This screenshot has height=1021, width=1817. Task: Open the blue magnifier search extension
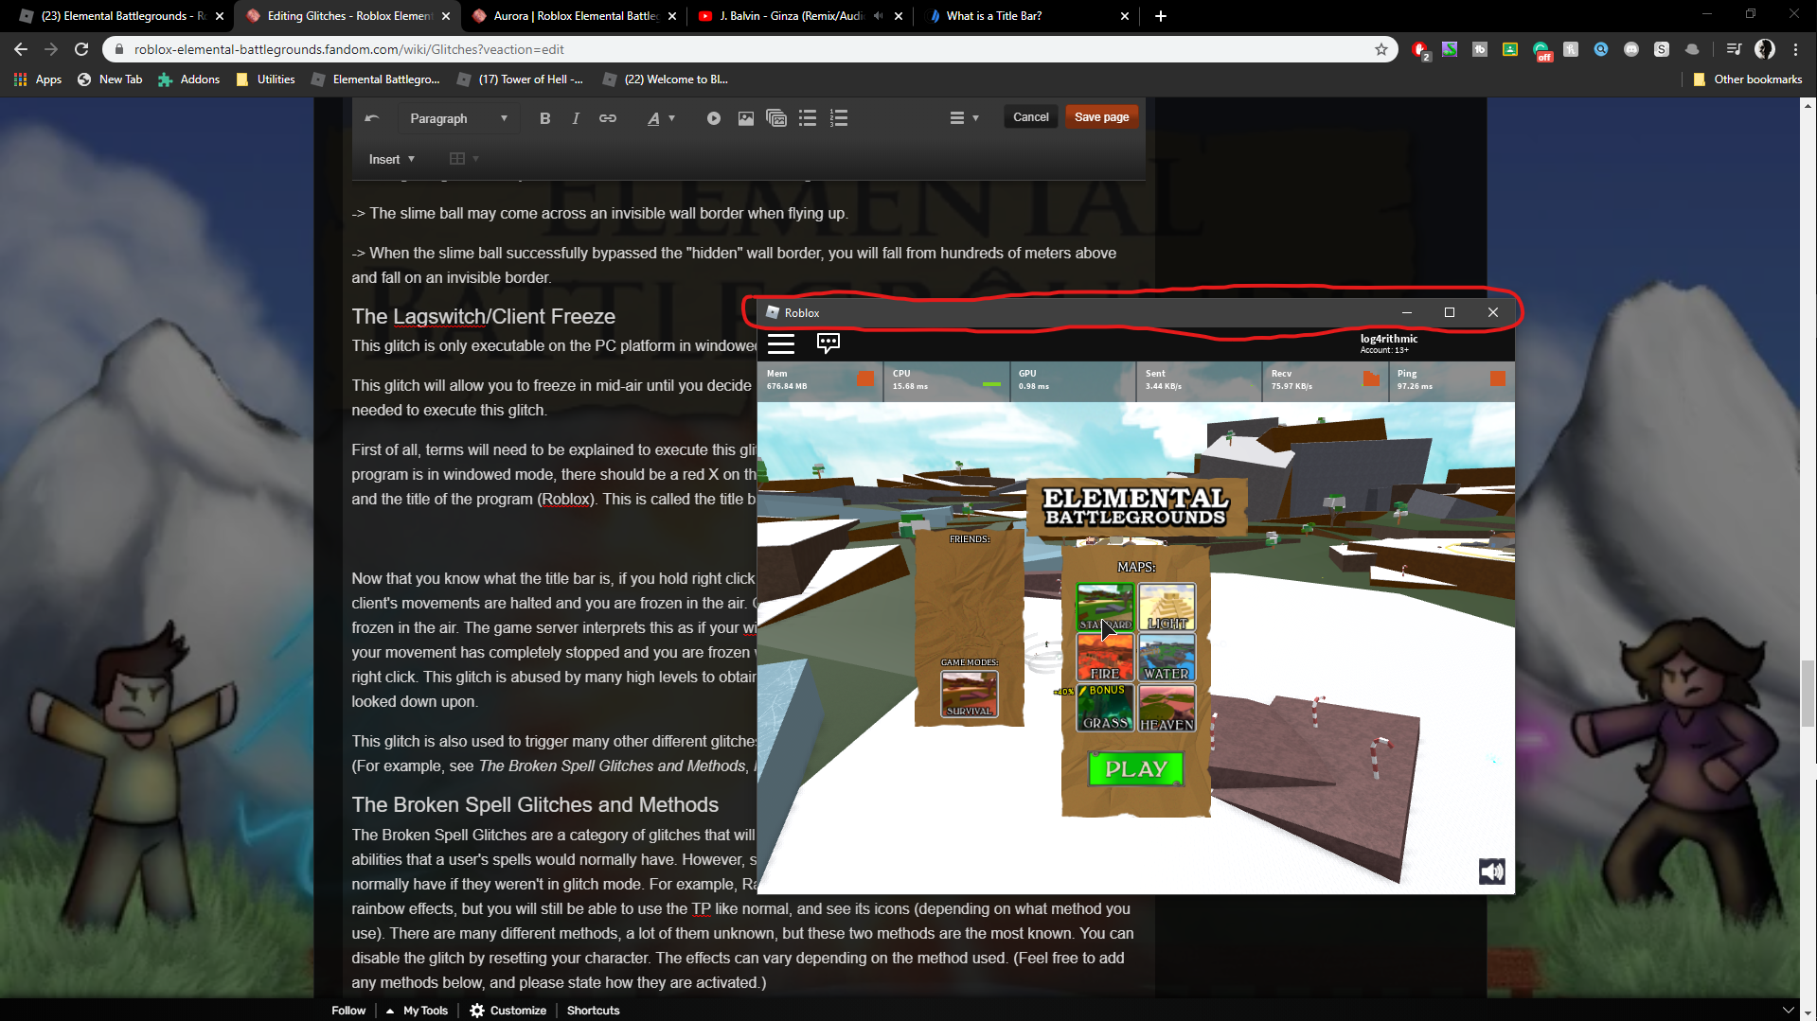tap(1601, 49)
